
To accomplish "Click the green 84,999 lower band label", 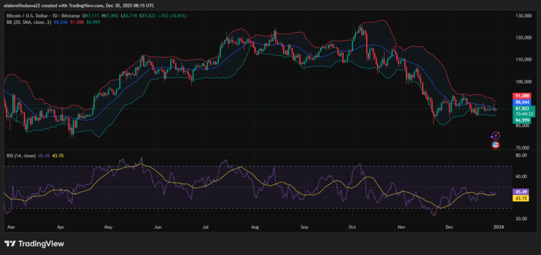I will pos(523,120).
